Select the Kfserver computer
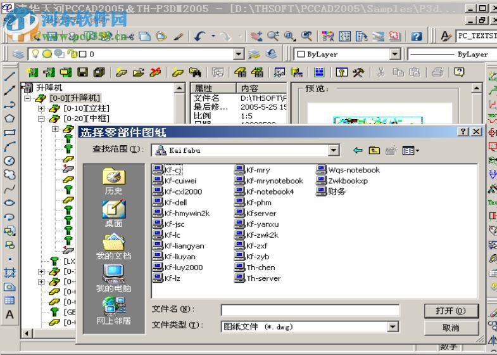This screenshot has width=497, height=355. pyautogui.click(x=256, y=213)
